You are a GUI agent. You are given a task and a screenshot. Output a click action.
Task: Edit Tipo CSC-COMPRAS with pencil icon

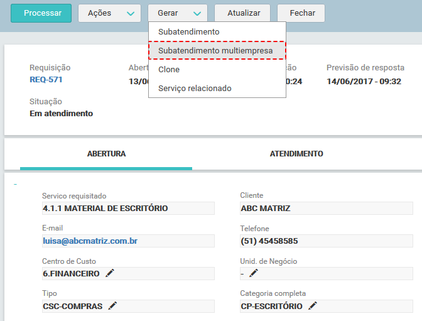112,306
